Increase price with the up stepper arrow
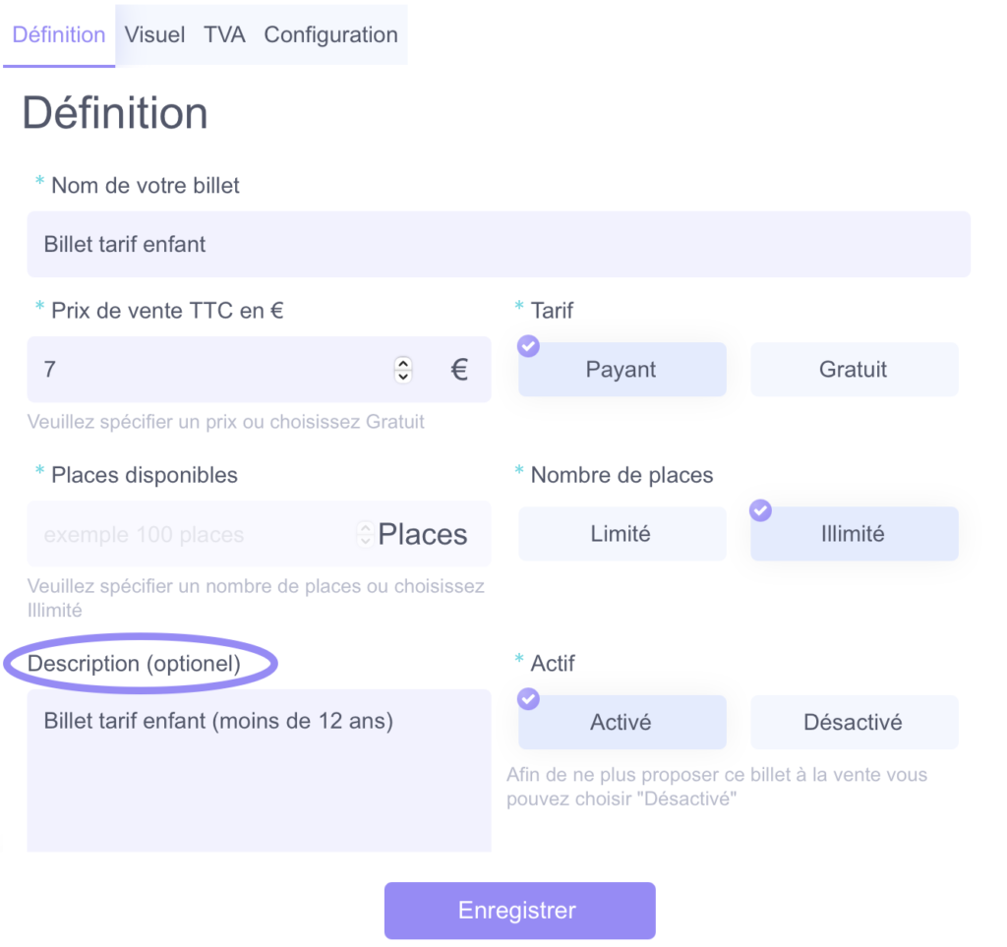This screenshot has height=947, width=1007. 403,364
